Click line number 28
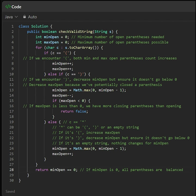This screenshot has height=196, width=196. coord(11,170)
